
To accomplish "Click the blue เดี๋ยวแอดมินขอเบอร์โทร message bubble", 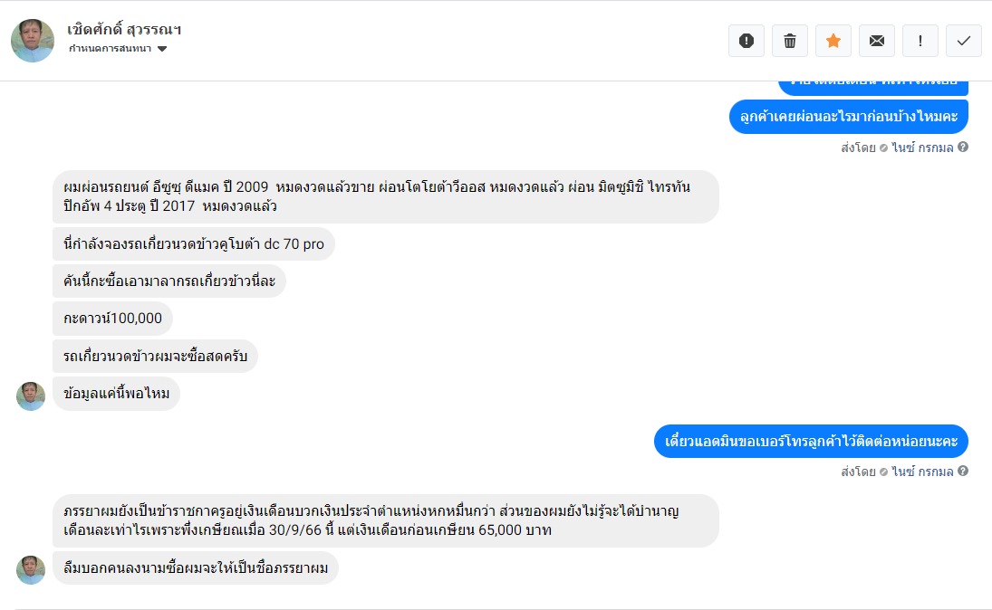I will [811, 442].
